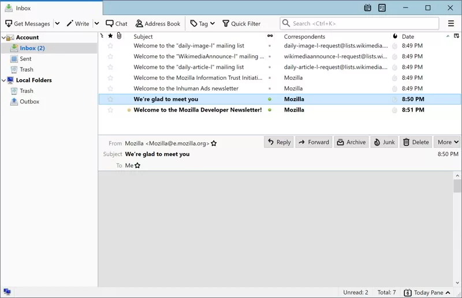This screenshot has width=462, height=298.
Task: Switch to the Inbox tab
Action: tap(51, 8)
